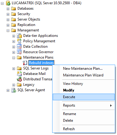Click the SQL Server Agent icon
Viewport: 117px width, 135px height.
tap(14, 90)
